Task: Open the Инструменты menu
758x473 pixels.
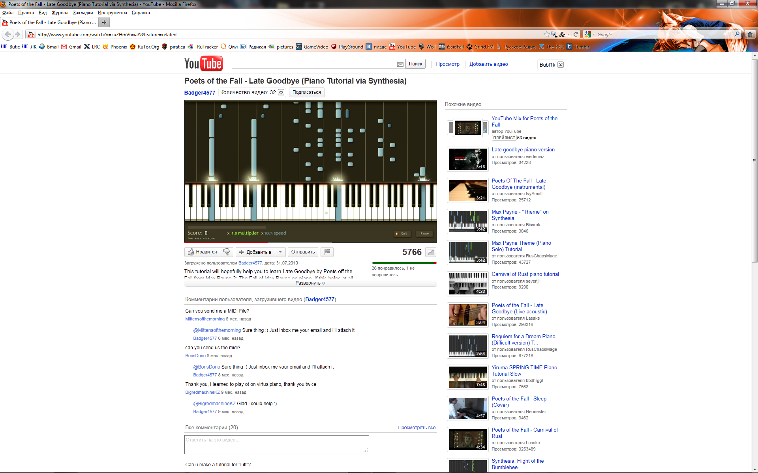Action: [112, 13]
